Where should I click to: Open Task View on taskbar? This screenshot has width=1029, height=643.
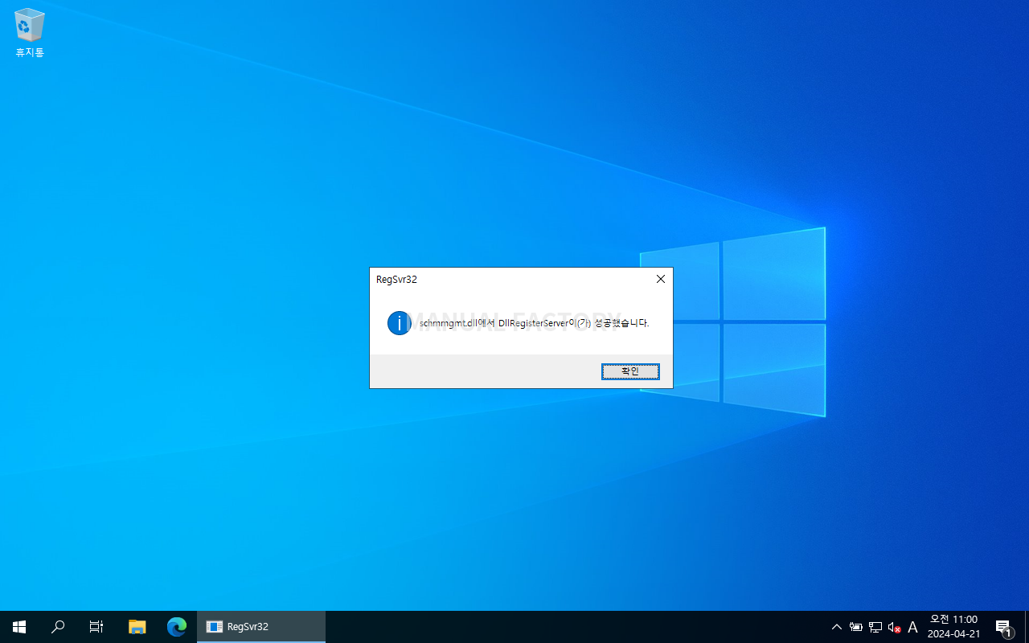[96, 627]
